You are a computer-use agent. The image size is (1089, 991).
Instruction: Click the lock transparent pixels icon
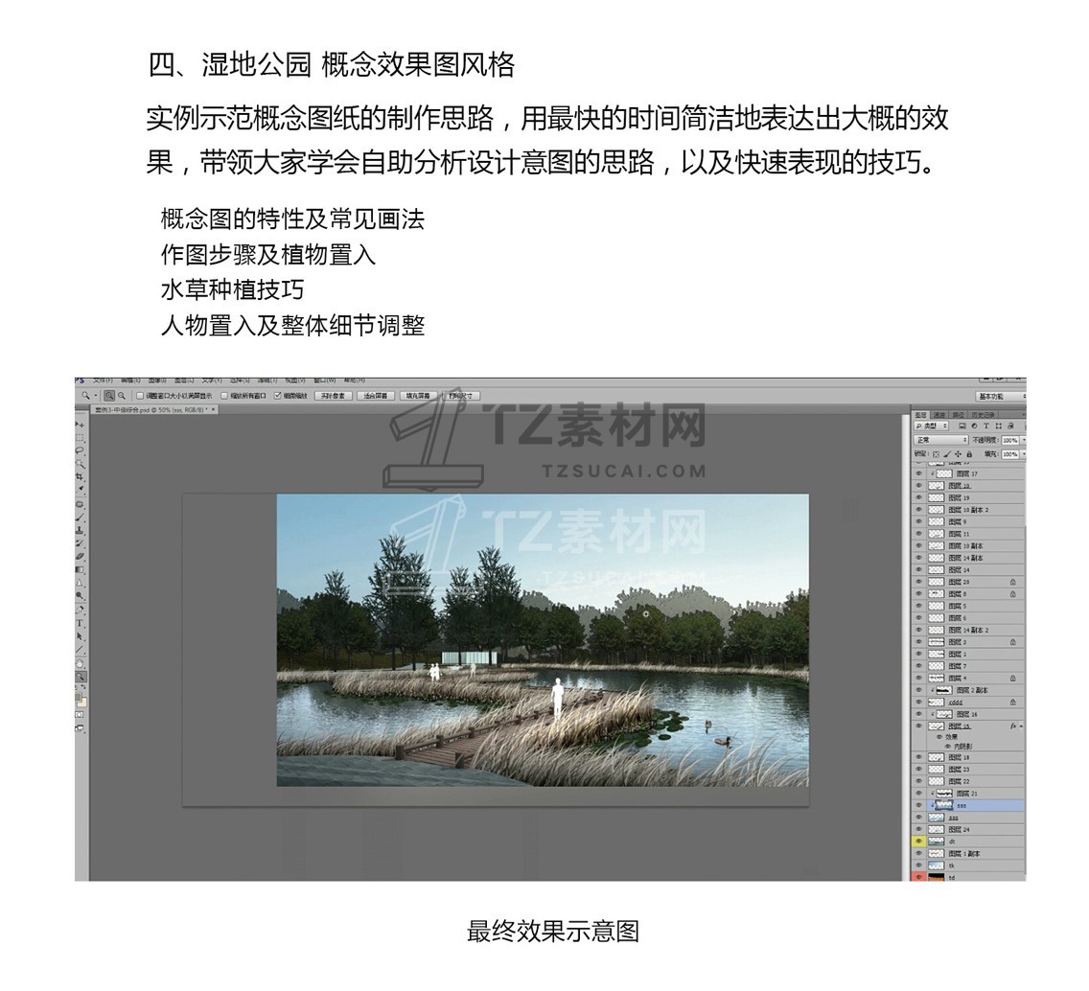click(936, 454)
